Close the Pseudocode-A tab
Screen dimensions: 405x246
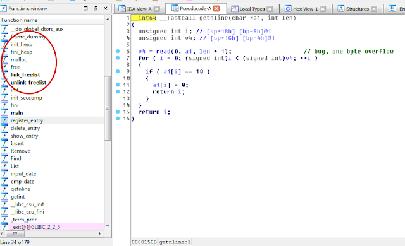pyautogui.click(x=216, y=9)
